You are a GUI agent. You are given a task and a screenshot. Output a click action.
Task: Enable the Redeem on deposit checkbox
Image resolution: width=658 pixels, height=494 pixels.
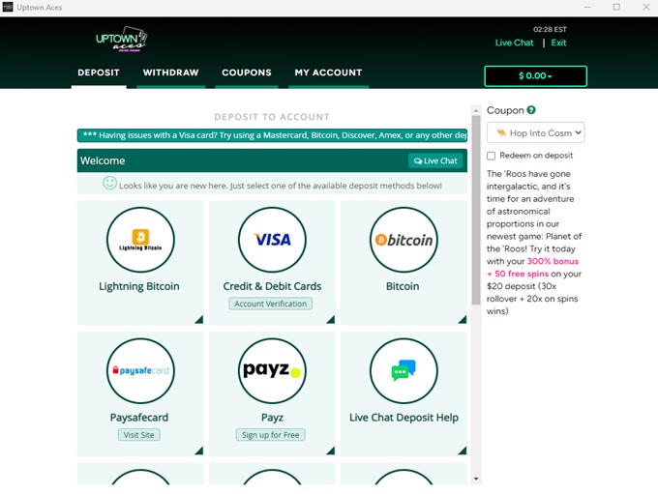492,156
